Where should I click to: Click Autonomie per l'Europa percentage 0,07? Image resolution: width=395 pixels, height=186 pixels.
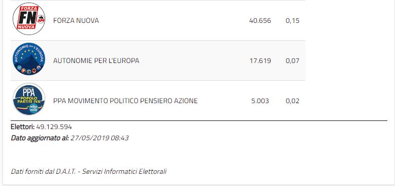coord(292,61)
